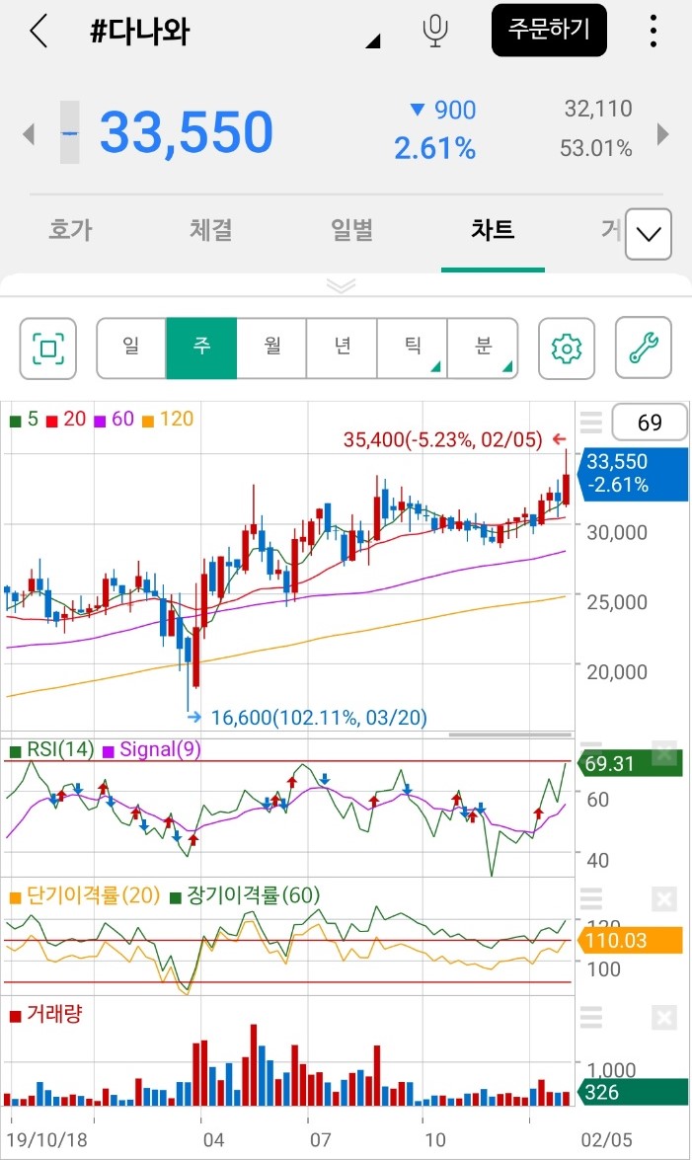Tap the 주문하기 order button

click(x=549, y=31)
